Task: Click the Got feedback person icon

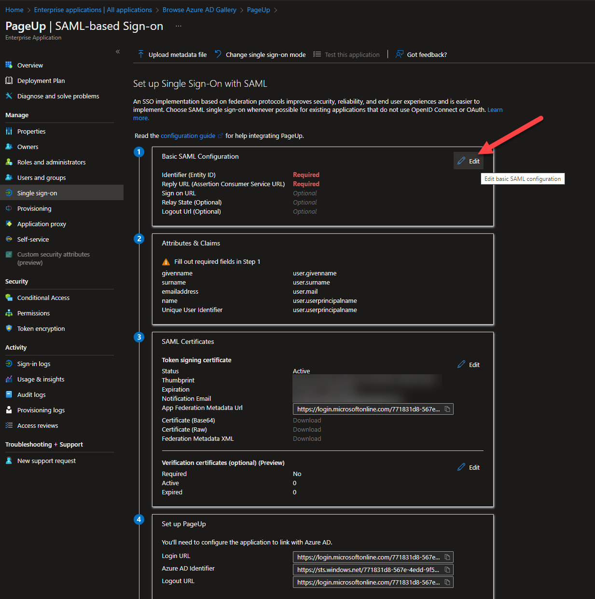Action: tap(399, 54)
